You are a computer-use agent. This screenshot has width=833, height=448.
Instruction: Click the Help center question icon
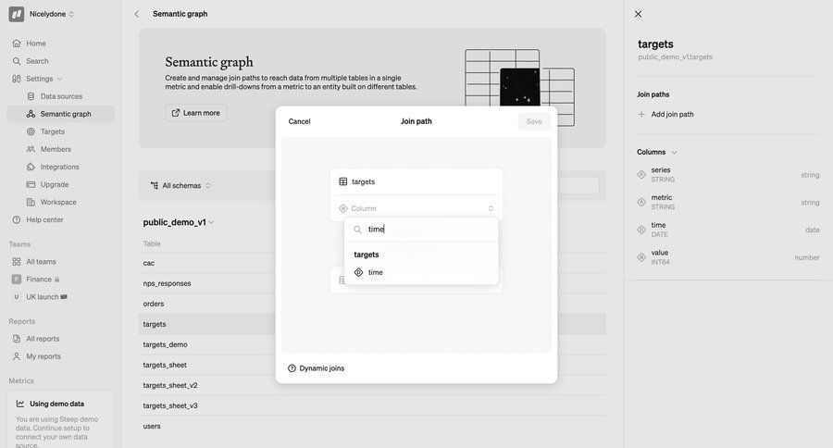pos(17,219)
